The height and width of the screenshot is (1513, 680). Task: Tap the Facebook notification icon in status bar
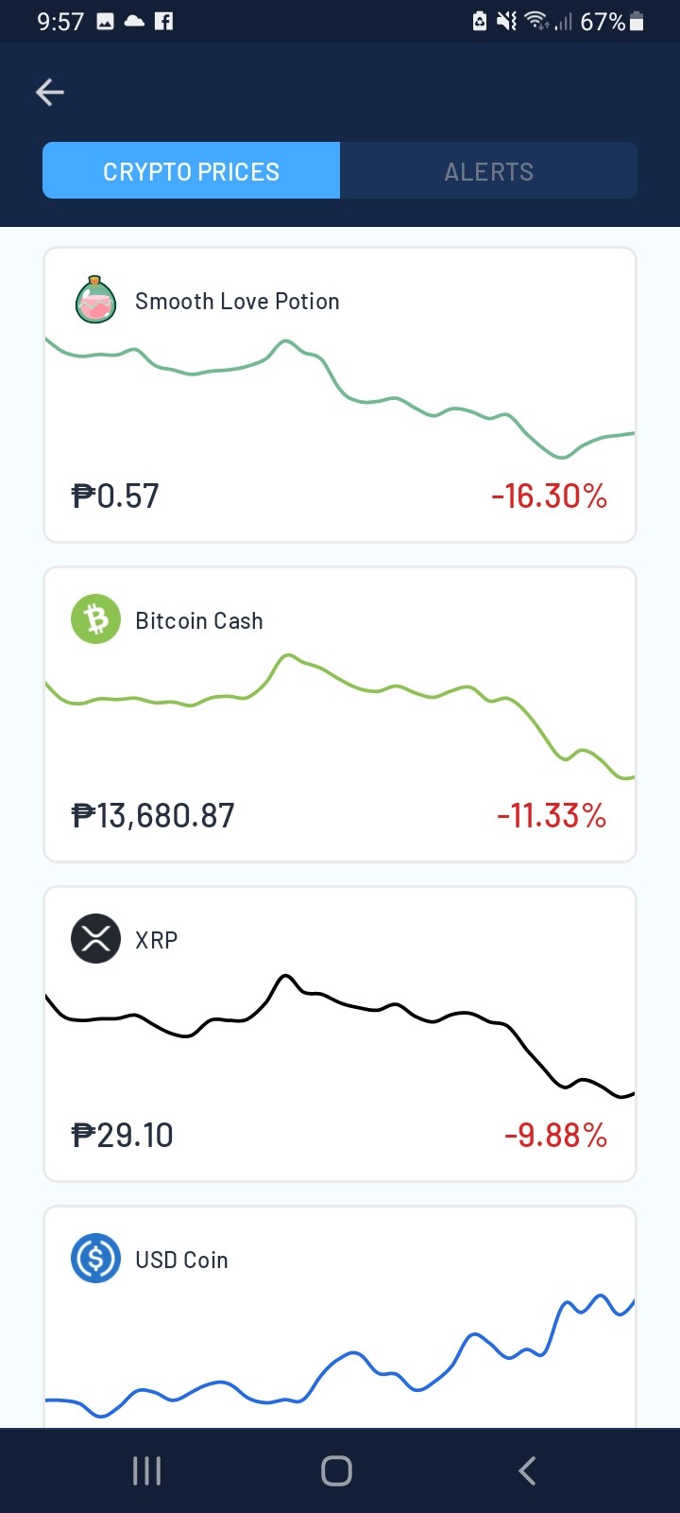pos(164,21)
